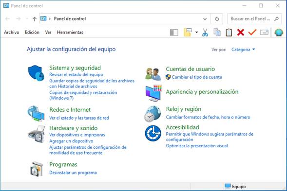The image size is (287, 191).
Task: Open Sistema y seguridad category
Action: point(75,68)
